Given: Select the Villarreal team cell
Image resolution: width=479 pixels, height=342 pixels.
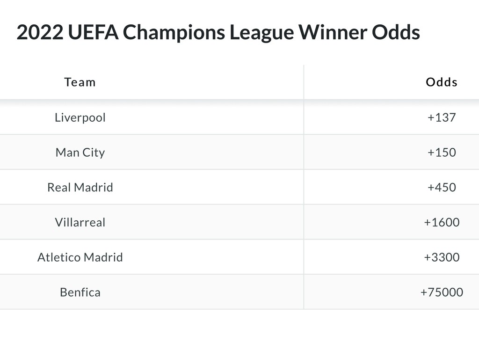Looking at the screenshot, I should [x=80, y=222].
